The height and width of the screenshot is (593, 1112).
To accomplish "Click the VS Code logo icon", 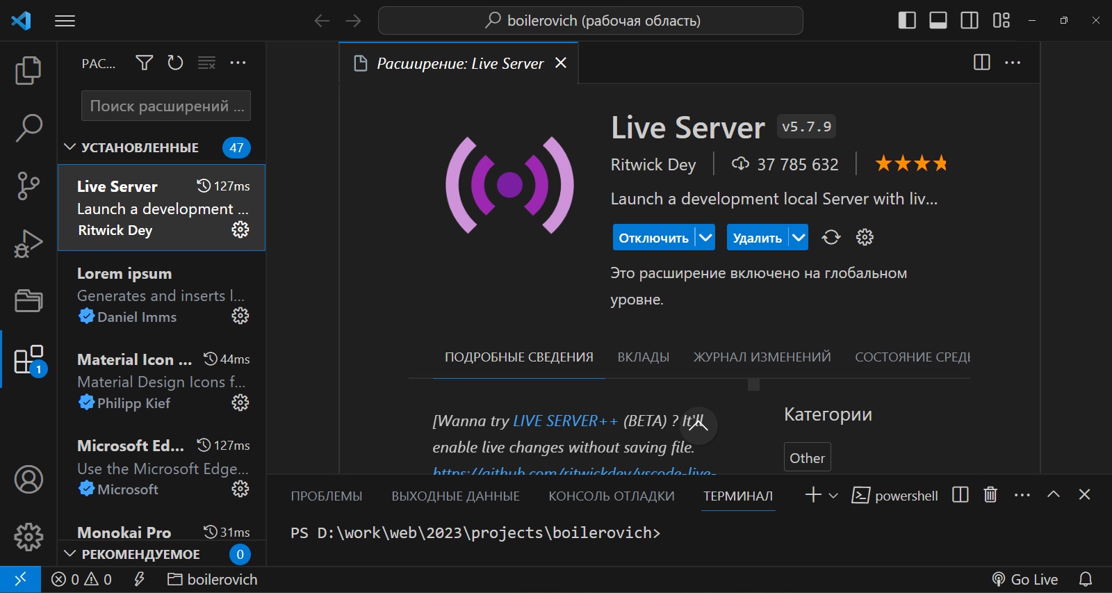I will pos(21,21).
